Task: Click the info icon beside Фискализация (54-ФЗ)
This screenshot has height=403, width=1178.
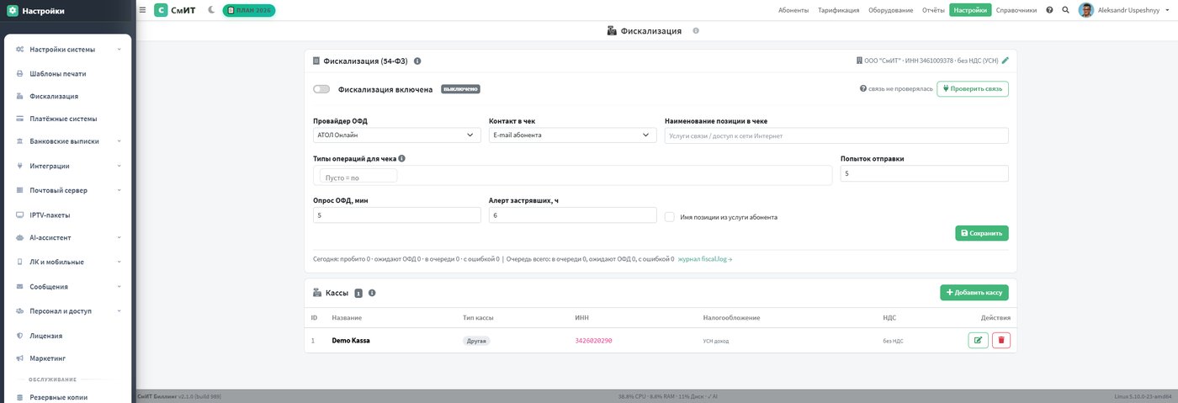Action: click(x=417, y=61)
